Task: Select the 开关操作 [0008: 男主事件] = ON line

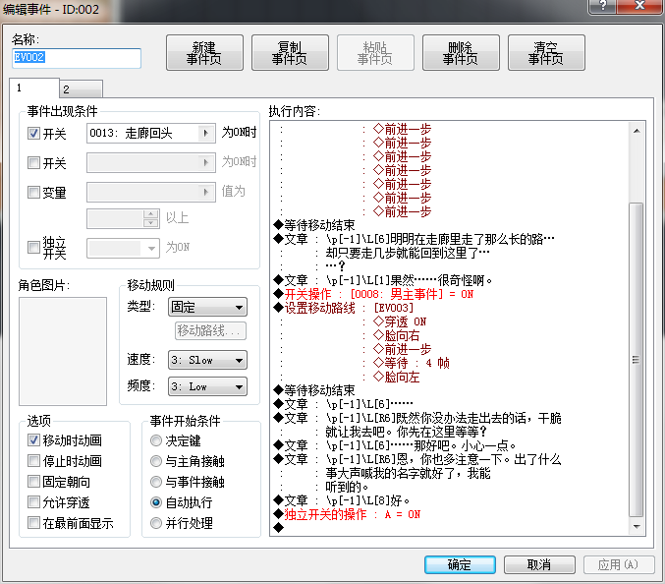Action: click(x=373, y=294)
